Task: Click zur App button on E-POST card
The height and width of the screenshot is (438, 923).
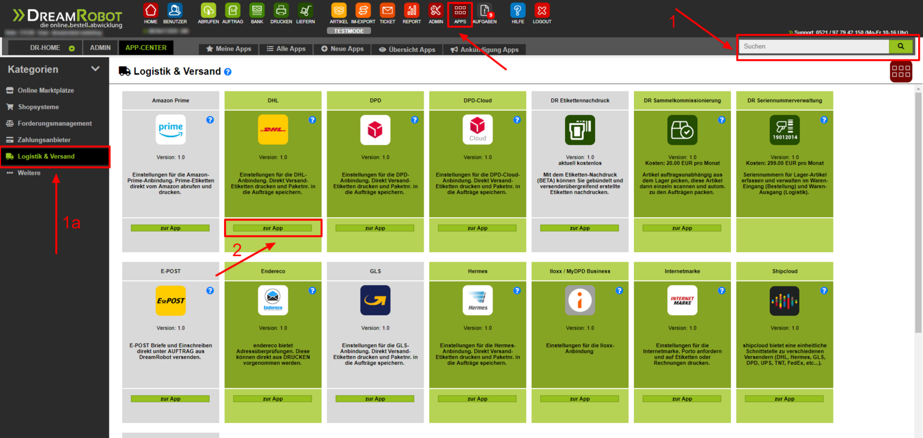Action: click(171, 399)
